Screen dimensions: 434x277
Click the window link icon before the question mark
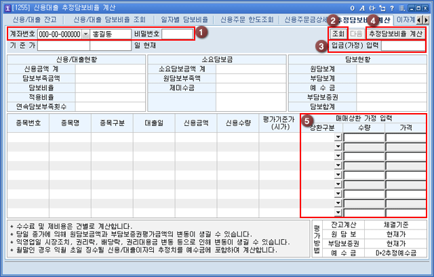(x=382, y=7)
